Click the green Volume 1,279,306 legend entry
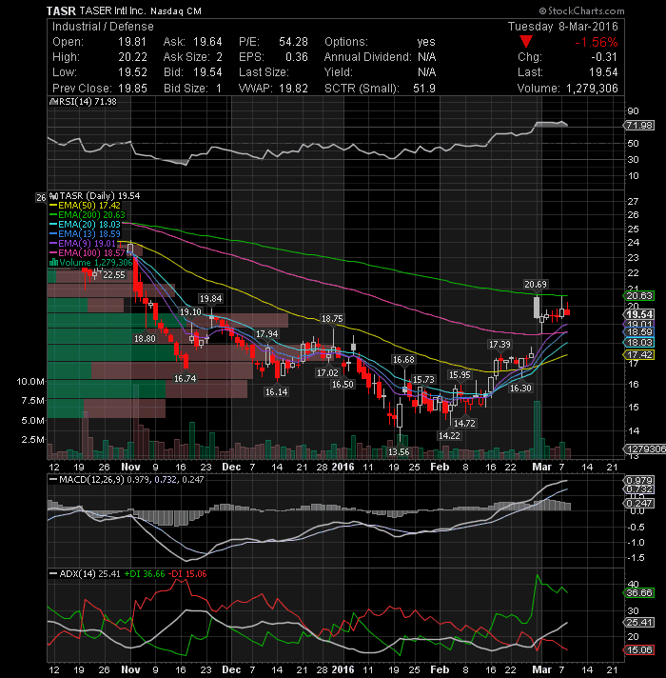This screenshot has height=678, width=666. coord(91,263)
